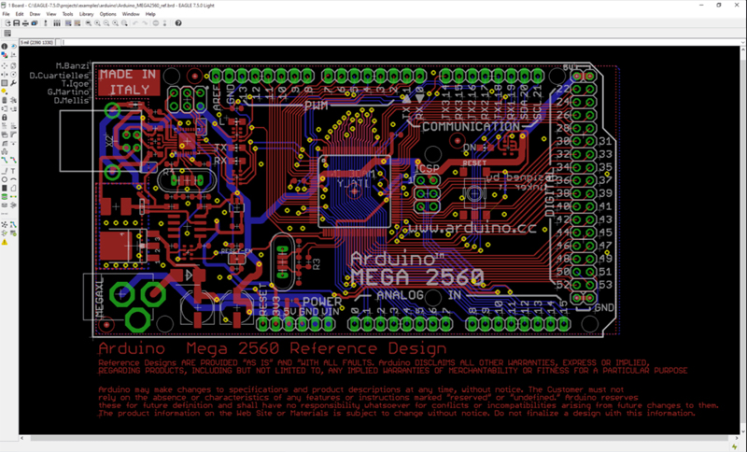Select the Delete tool
The width and height of the screenshot is (747, 452).
[x=5, y=100]
